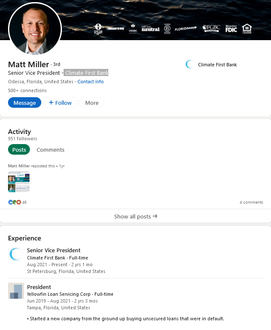Viewport: 271px width, 330px height.
Task: Click the USGBC member logo
Action: pyautogui.click(x=133, y=28)
